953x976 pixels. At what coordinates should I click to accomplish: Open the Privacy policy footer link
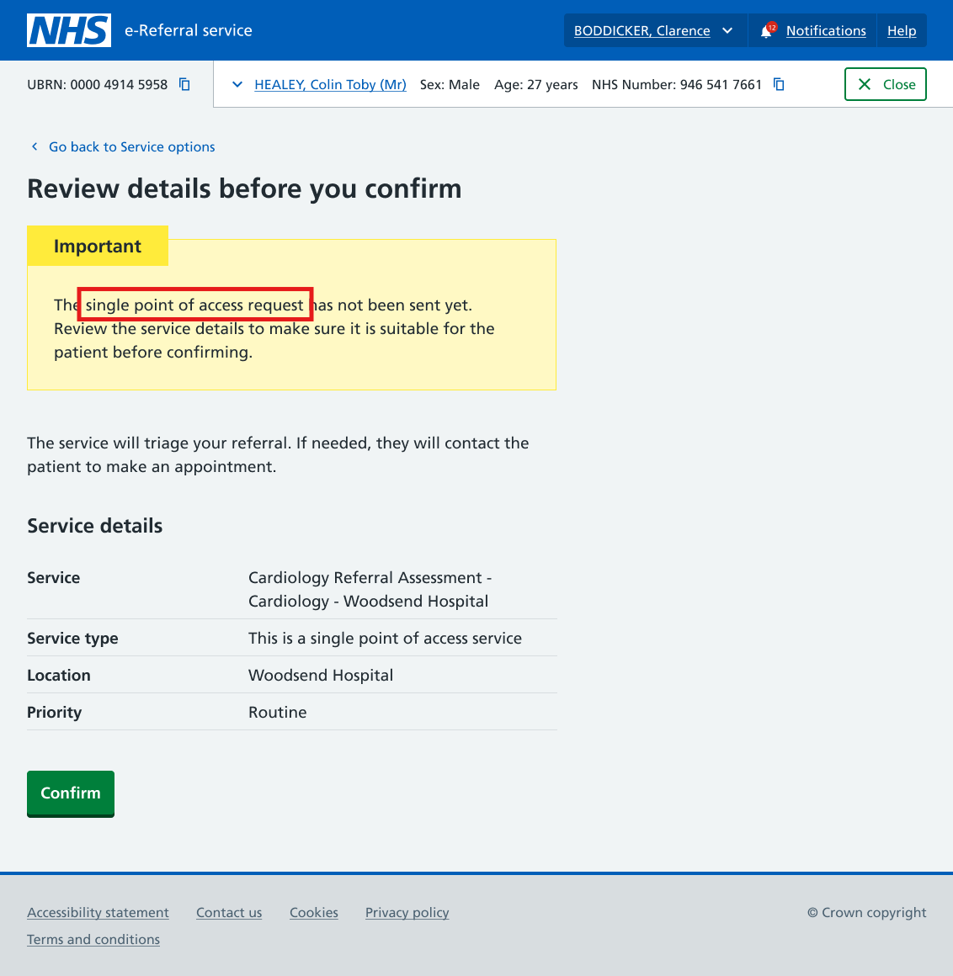[407, 913]
